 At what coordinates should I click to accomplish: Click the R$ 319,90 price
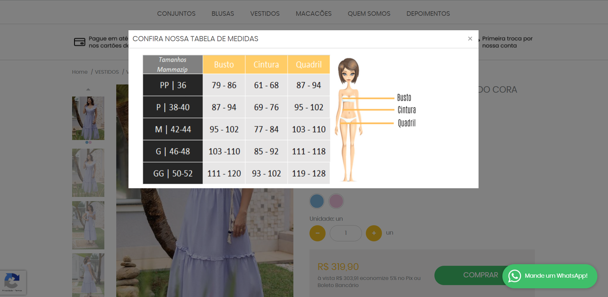coord(338,267)
